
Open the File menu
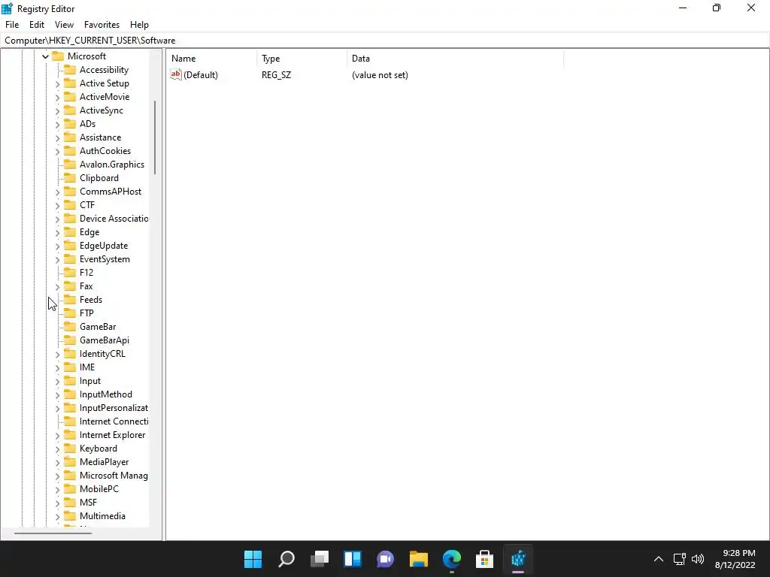click(12, 25)
